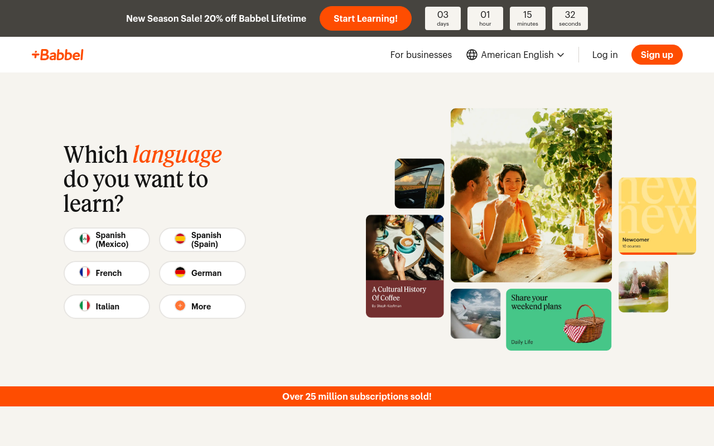The width and height of the screenshot is (714, 446).
Task: Open the Log in link
Action: (605, 55)
